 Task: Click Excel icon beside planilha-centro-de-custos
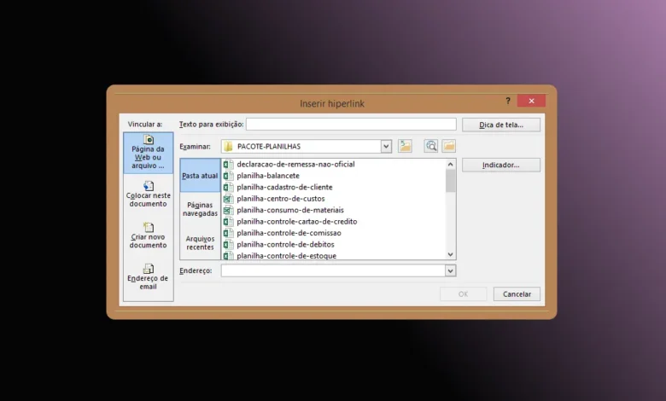[x=229, y=199]
